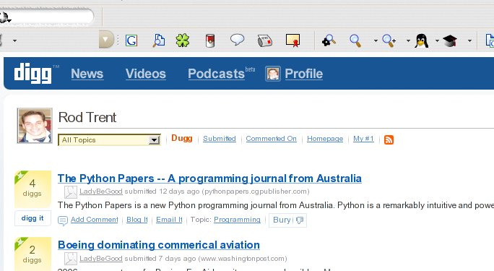The width and height of the screenshot is (494, 271).
Task: Click the orange RSS feed icon
Action: [x=389, y=139]
